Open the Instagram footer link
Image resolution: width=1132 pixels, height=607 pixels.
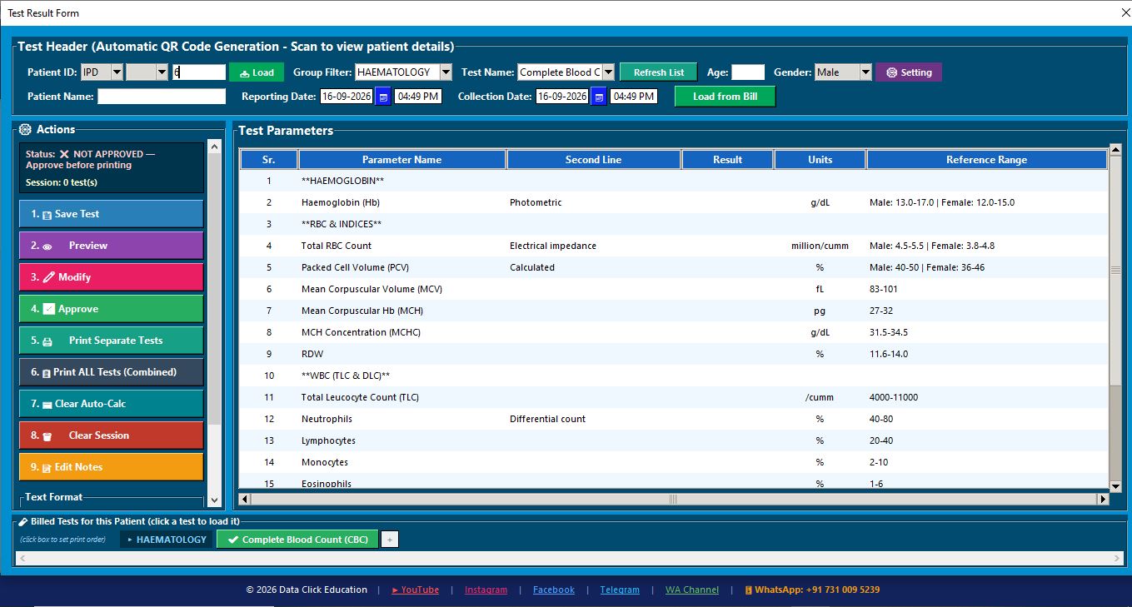tap(486, 590)
